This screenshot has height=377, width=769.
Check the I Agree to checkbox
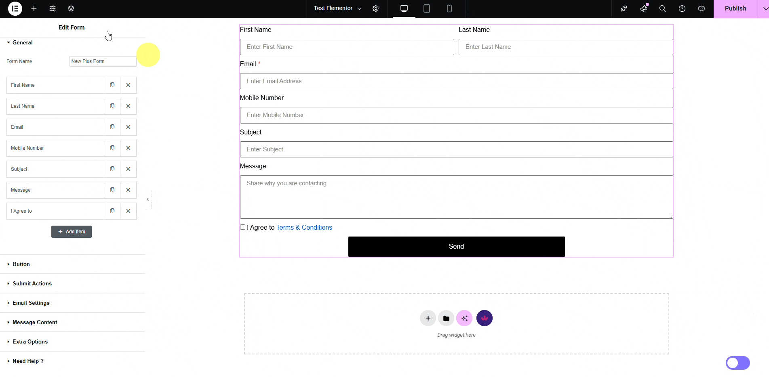pos(243,227)
